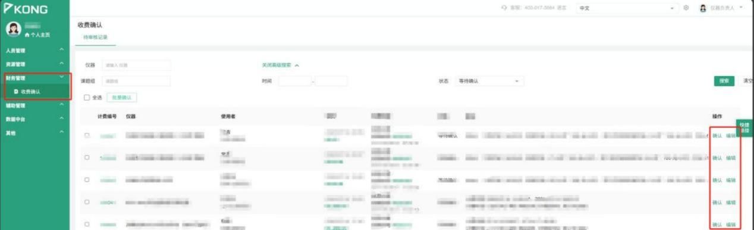Image resolution: width=754 pixels, height=230 pixels.
Task: Expand the 其他 sidebar menu
Action: (34, 133)
